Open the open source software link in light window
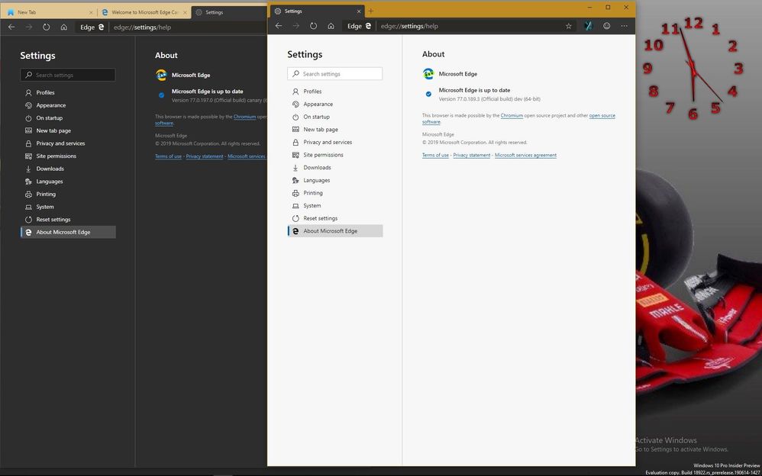 click(602, 116)
